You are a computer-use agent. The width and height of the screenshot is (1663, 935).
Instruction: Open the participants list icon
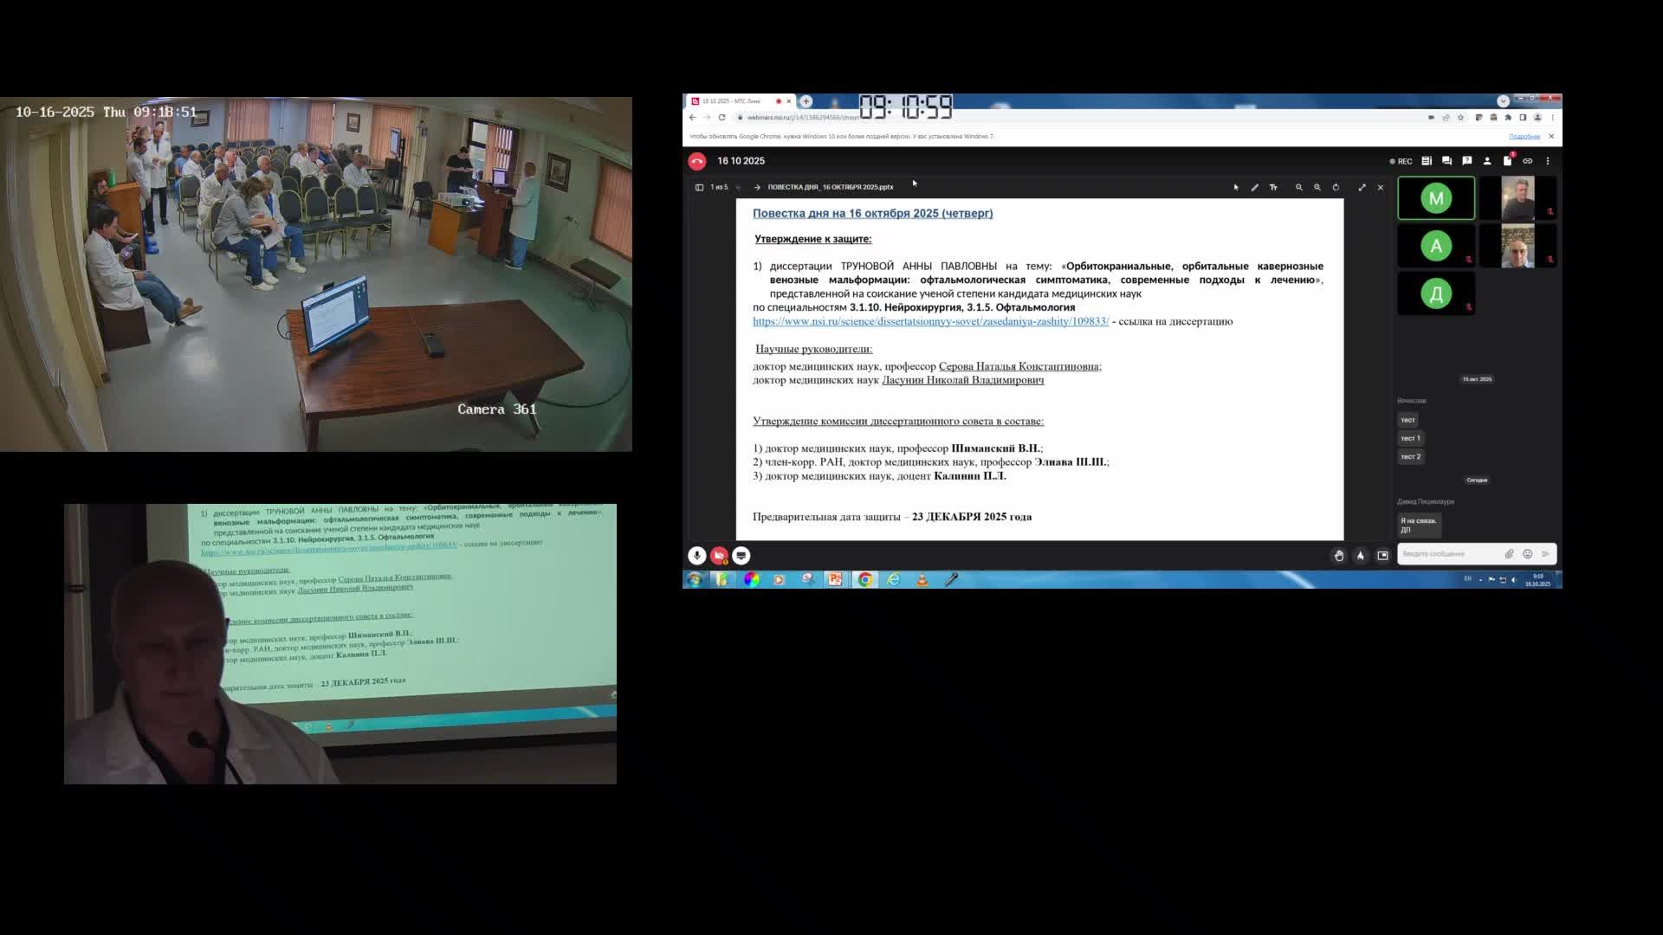1487,161
